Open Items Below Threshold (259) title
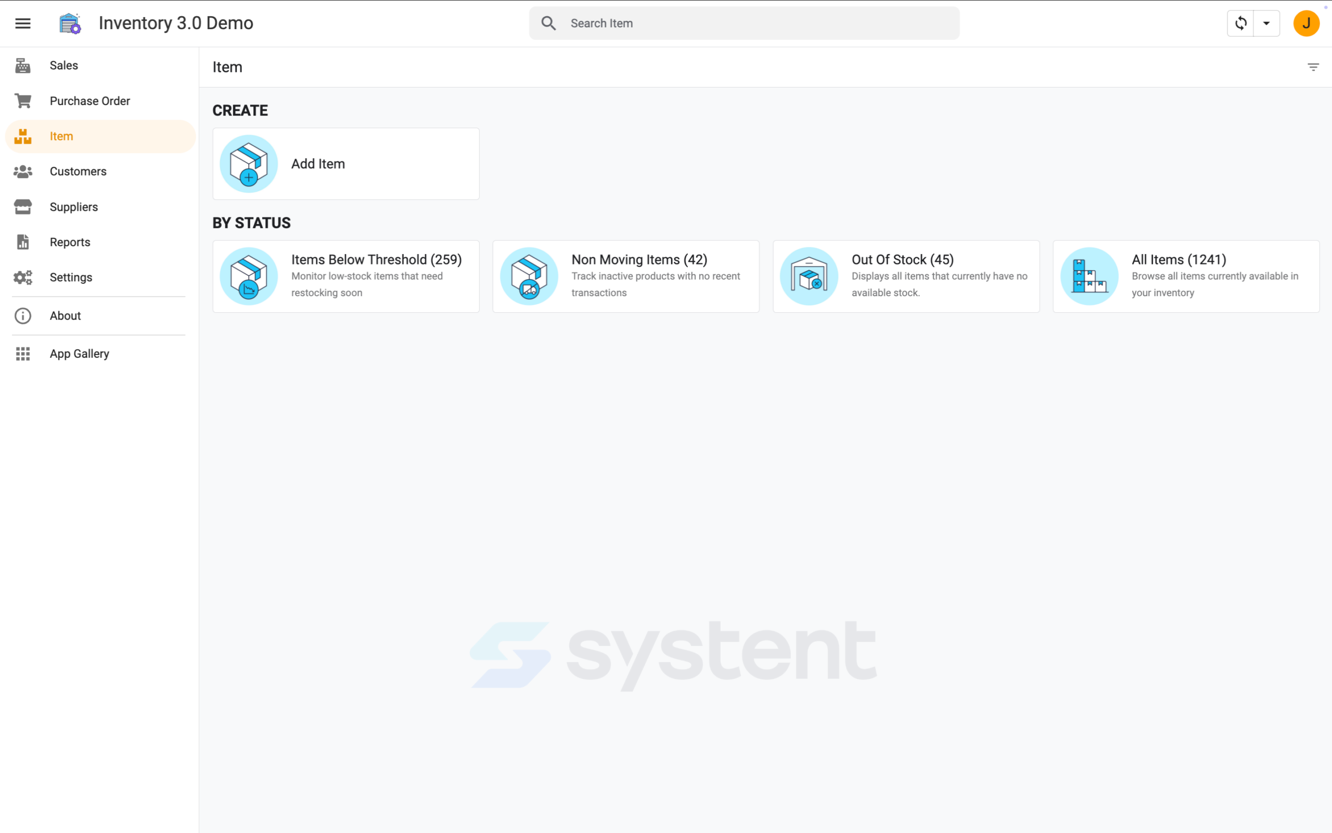1332x833 pixels. tap(377, 259)
